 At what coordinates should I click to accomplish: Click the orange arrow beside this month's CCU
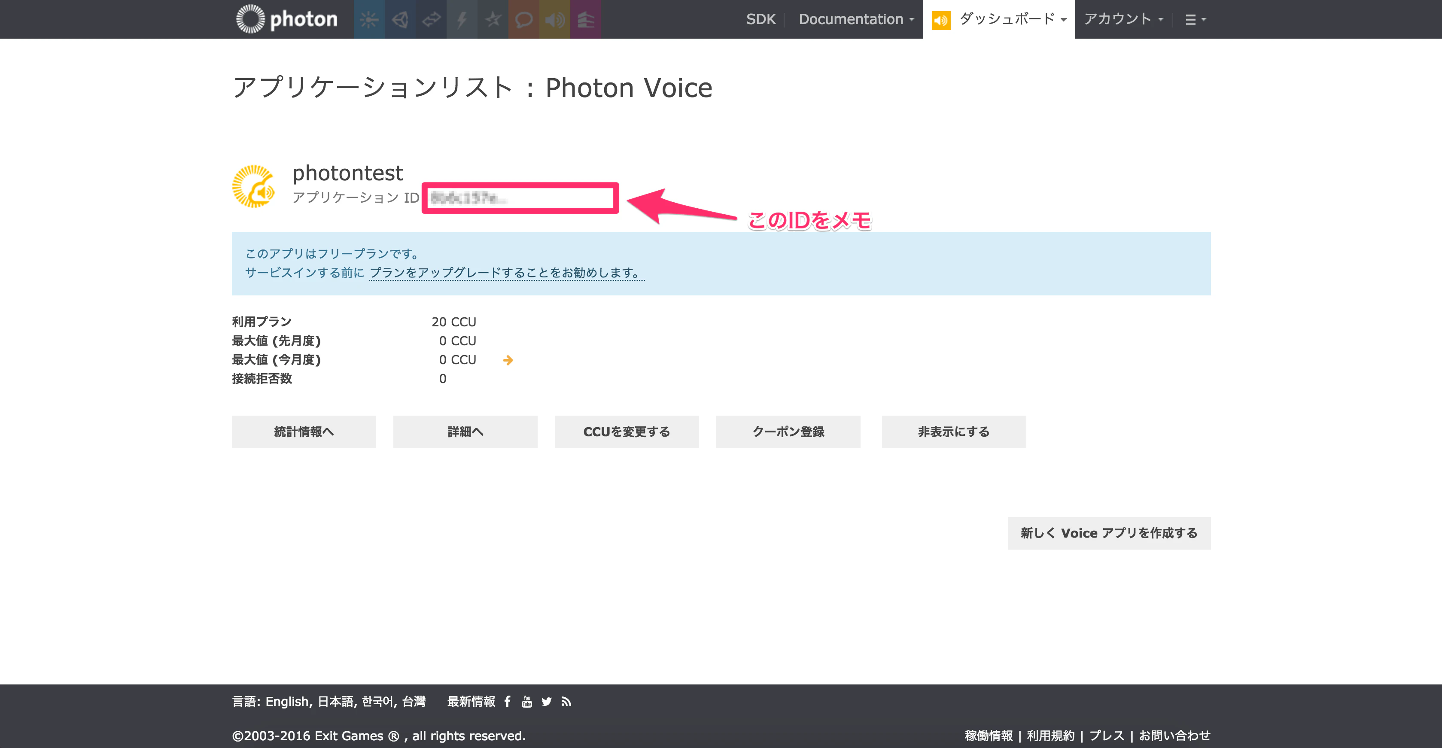pos(508,360)
